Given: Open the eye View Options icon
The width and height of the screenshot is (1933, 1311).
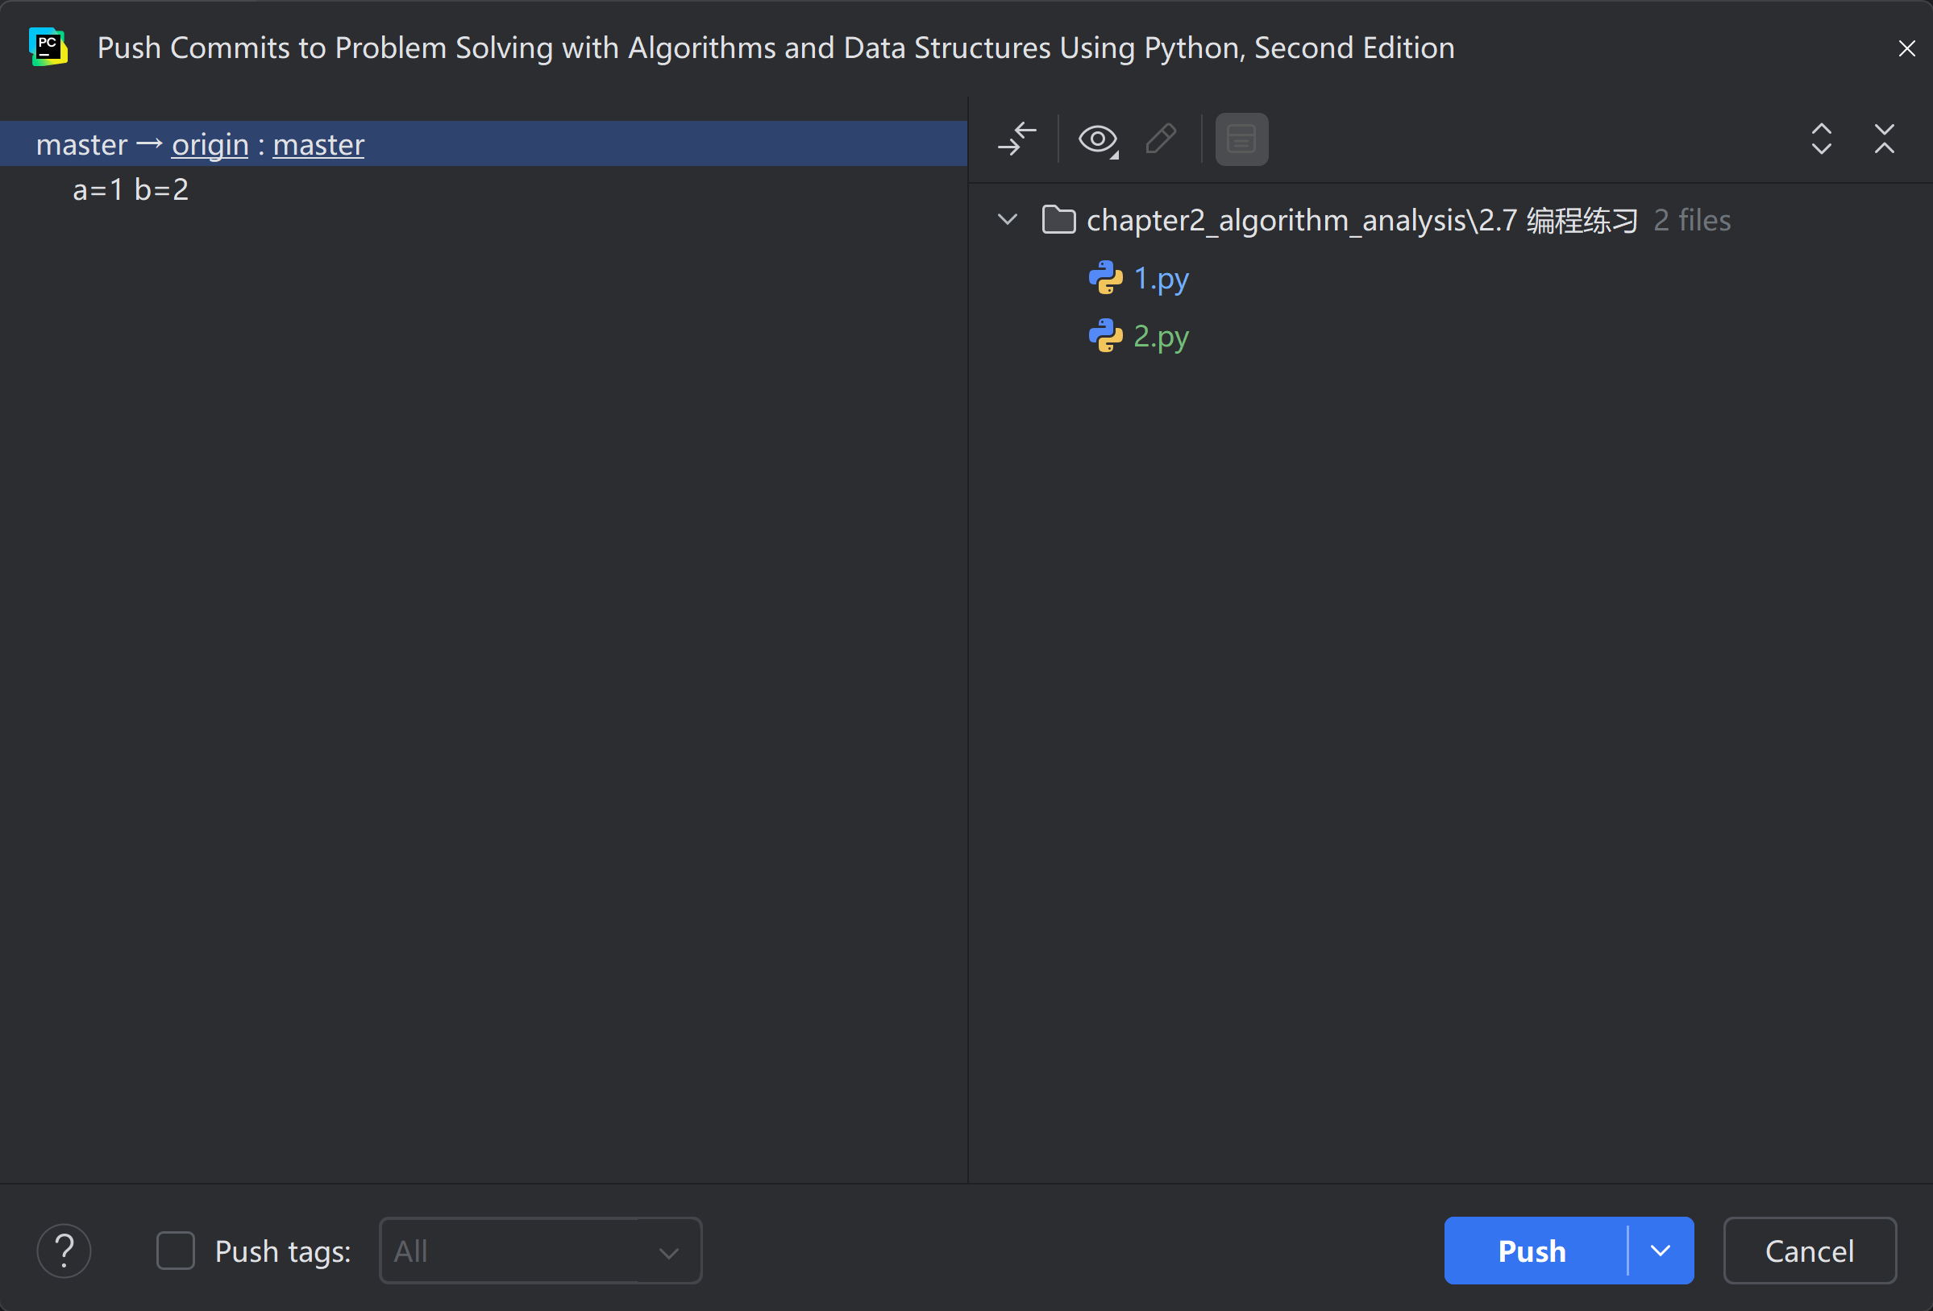Looking at the screenshot, I should (x=1097, y=139).
